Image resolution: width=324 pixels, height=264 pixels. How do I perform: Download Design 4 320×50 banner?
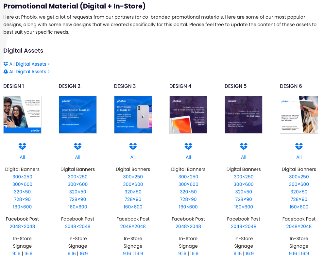pos(188,192)
